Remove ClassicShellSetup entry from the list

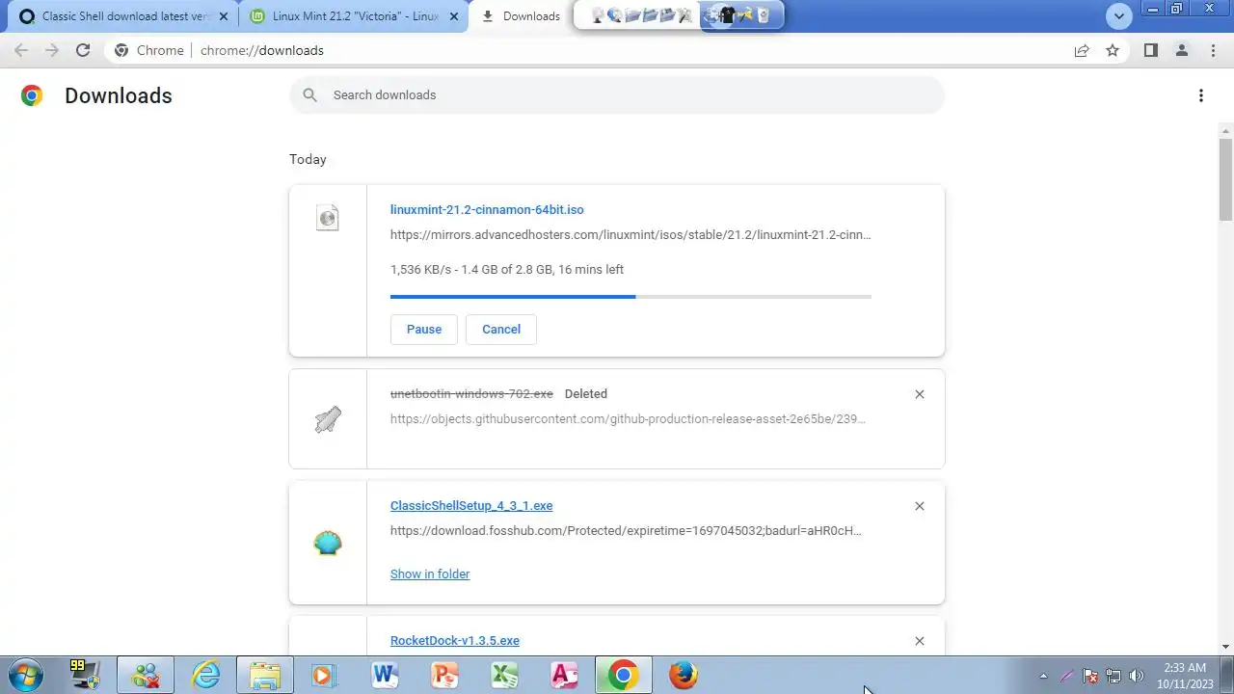[x=920, y=506]
